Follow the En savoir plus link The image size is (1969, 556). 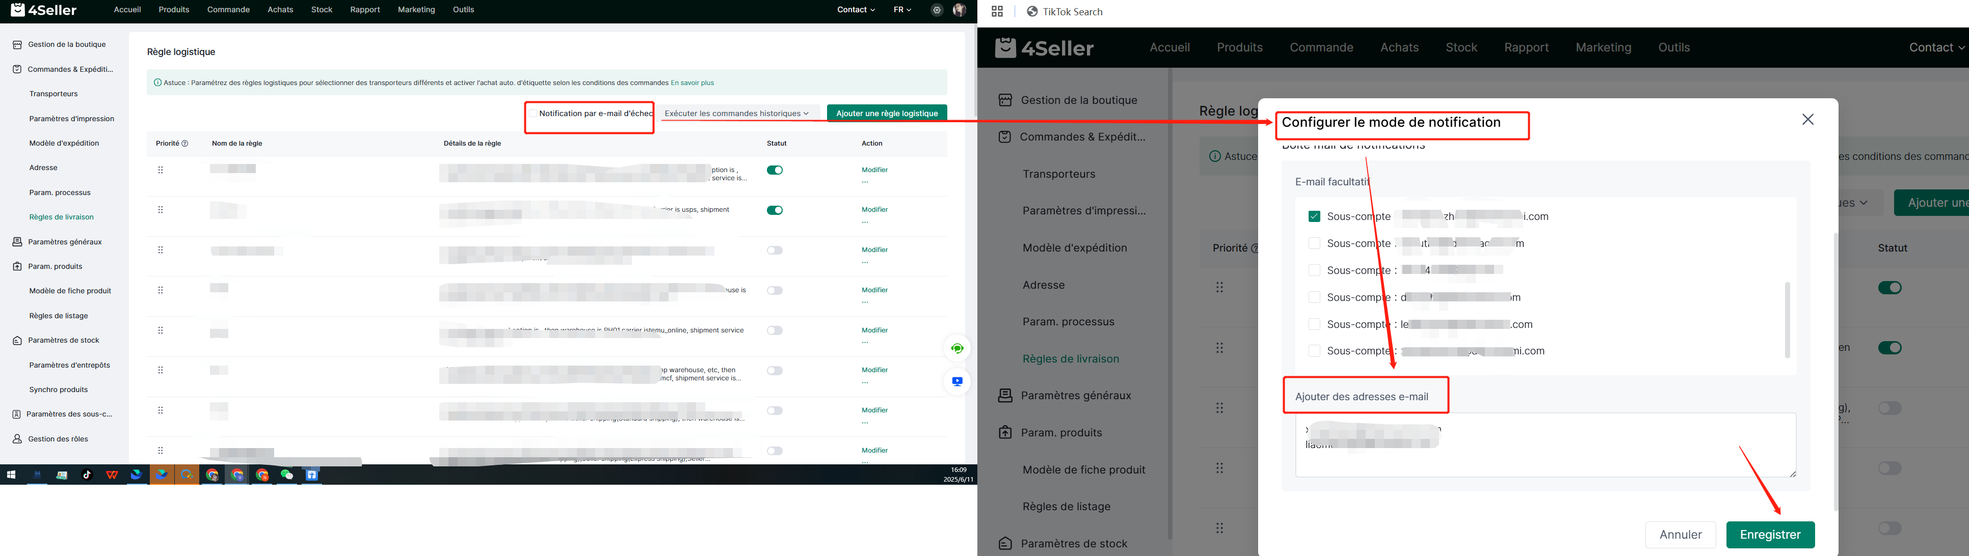pyautogui.click(x=693, y=82)
